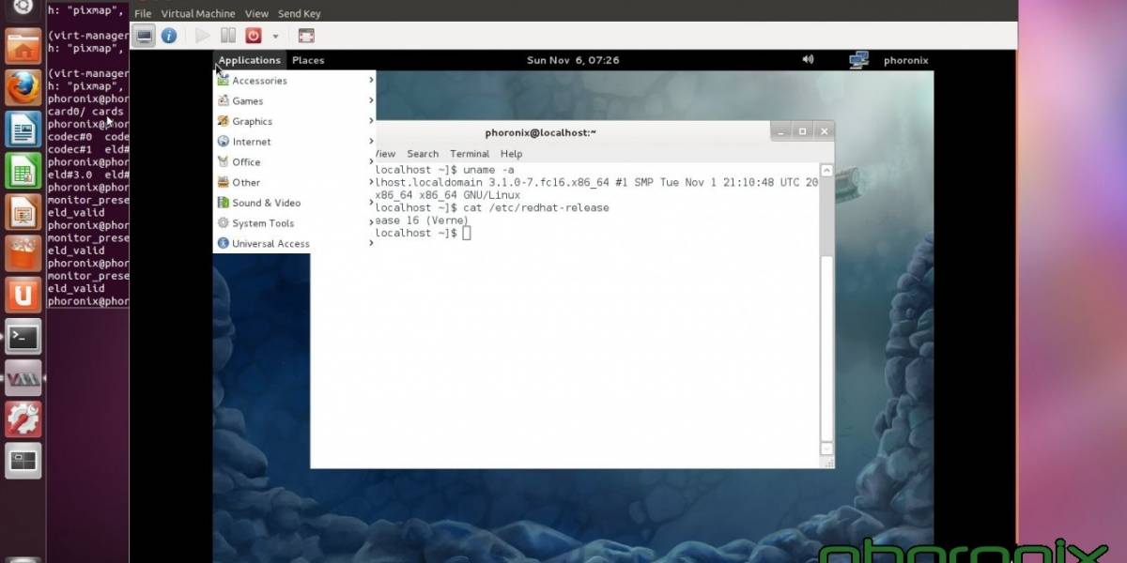Launch LibreOffice Writer from launcher

[23, 129]
